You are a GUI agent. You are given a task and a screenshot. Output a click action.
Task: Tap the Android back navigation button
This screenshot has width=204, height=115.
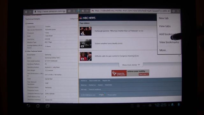pos(28,106)
